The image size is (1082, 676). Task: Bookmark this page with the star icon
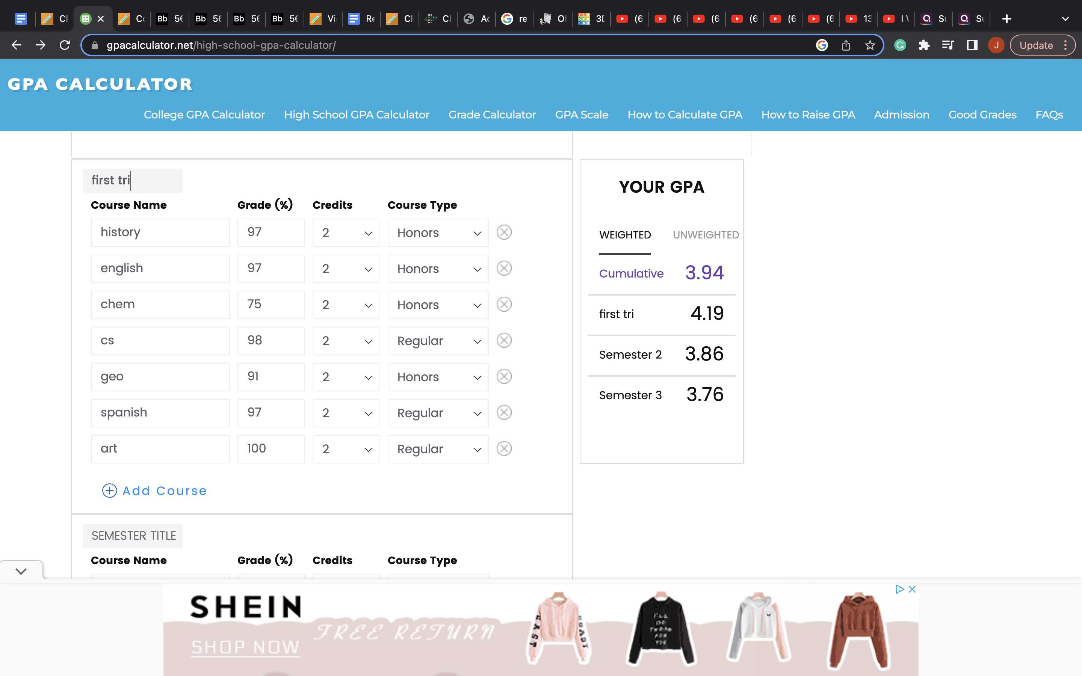pos(870,45)
